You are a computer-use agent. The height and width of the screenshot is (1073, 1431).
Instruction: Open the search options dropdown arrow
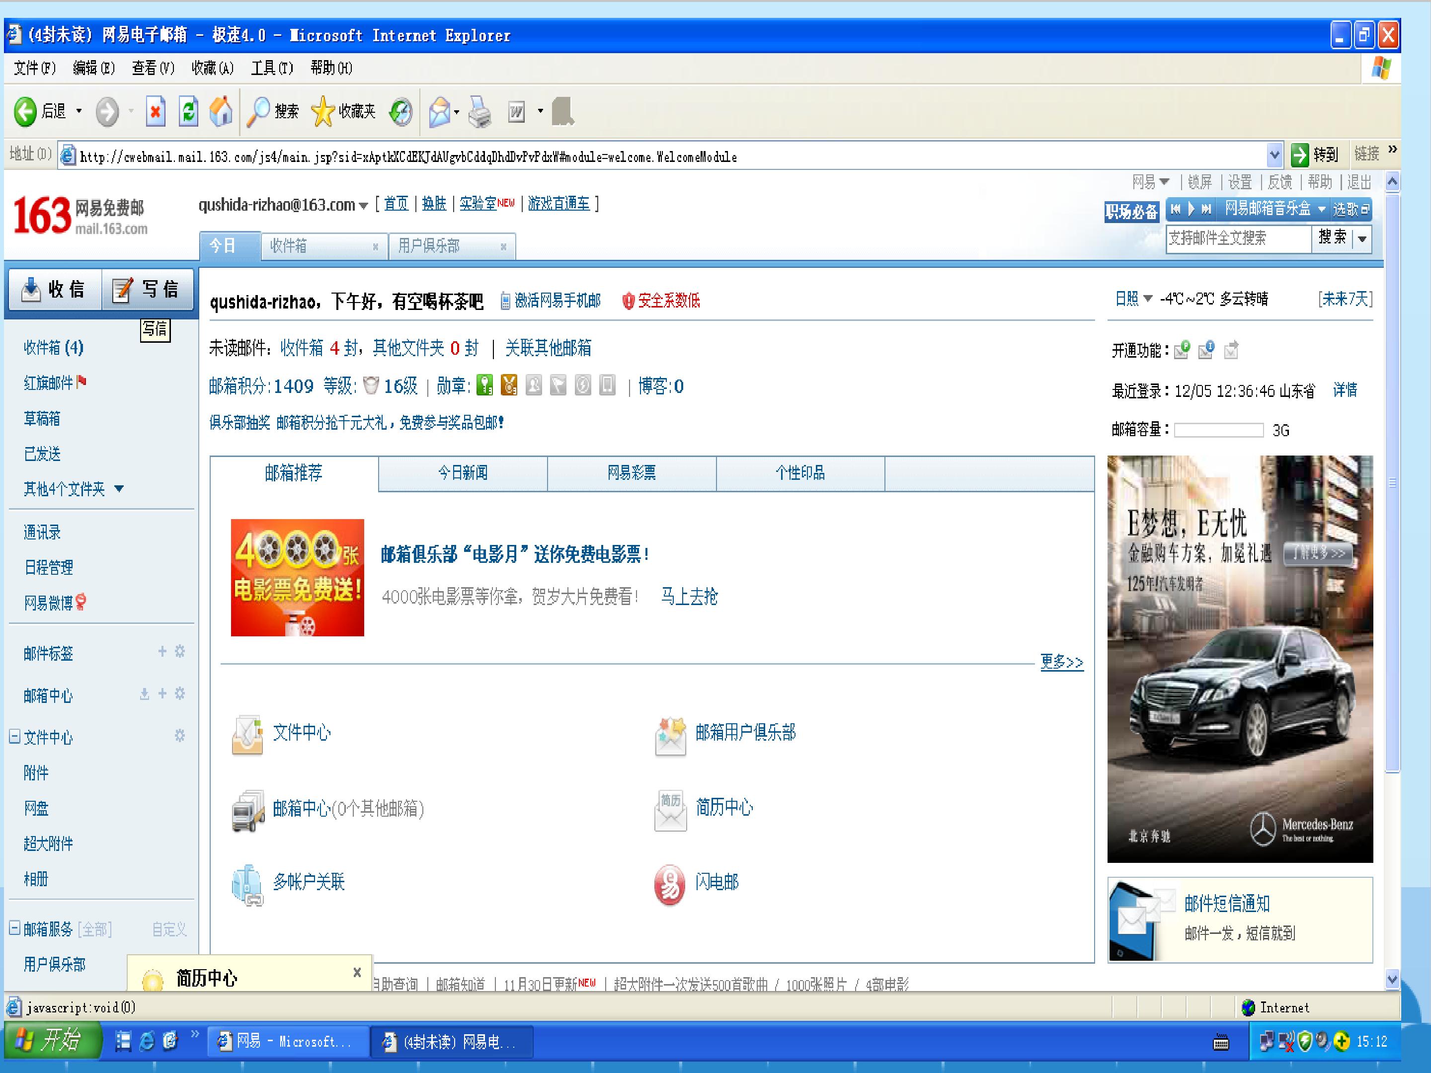(1362, 238)
